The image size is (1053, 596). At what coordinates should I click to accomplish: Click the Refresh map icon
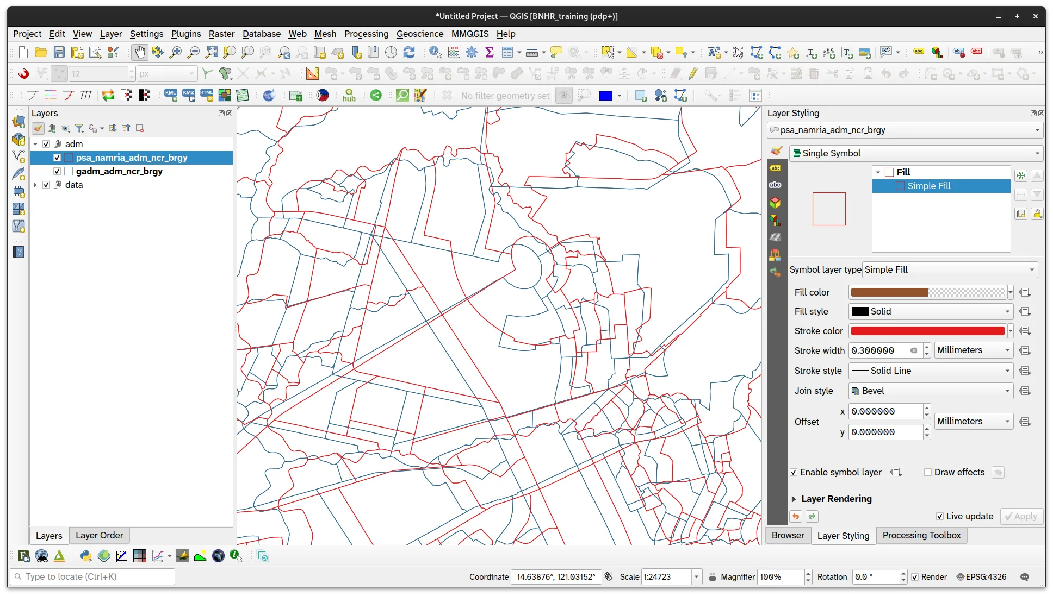(x=409, y=52)
